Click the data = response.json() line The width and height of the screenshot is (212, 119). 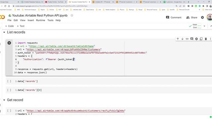[32, 73]
